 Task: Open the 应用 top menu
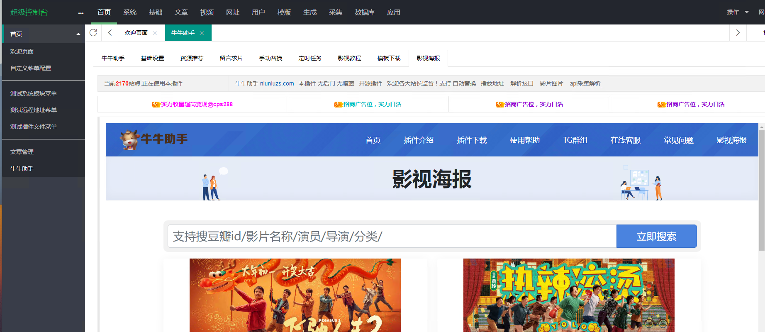pos(394,12)
